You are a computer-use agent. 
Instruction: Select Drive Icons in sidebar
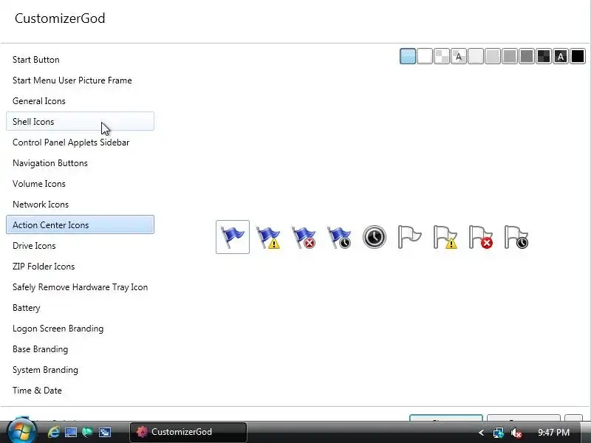pyautogui.click(x=80, y=246)
